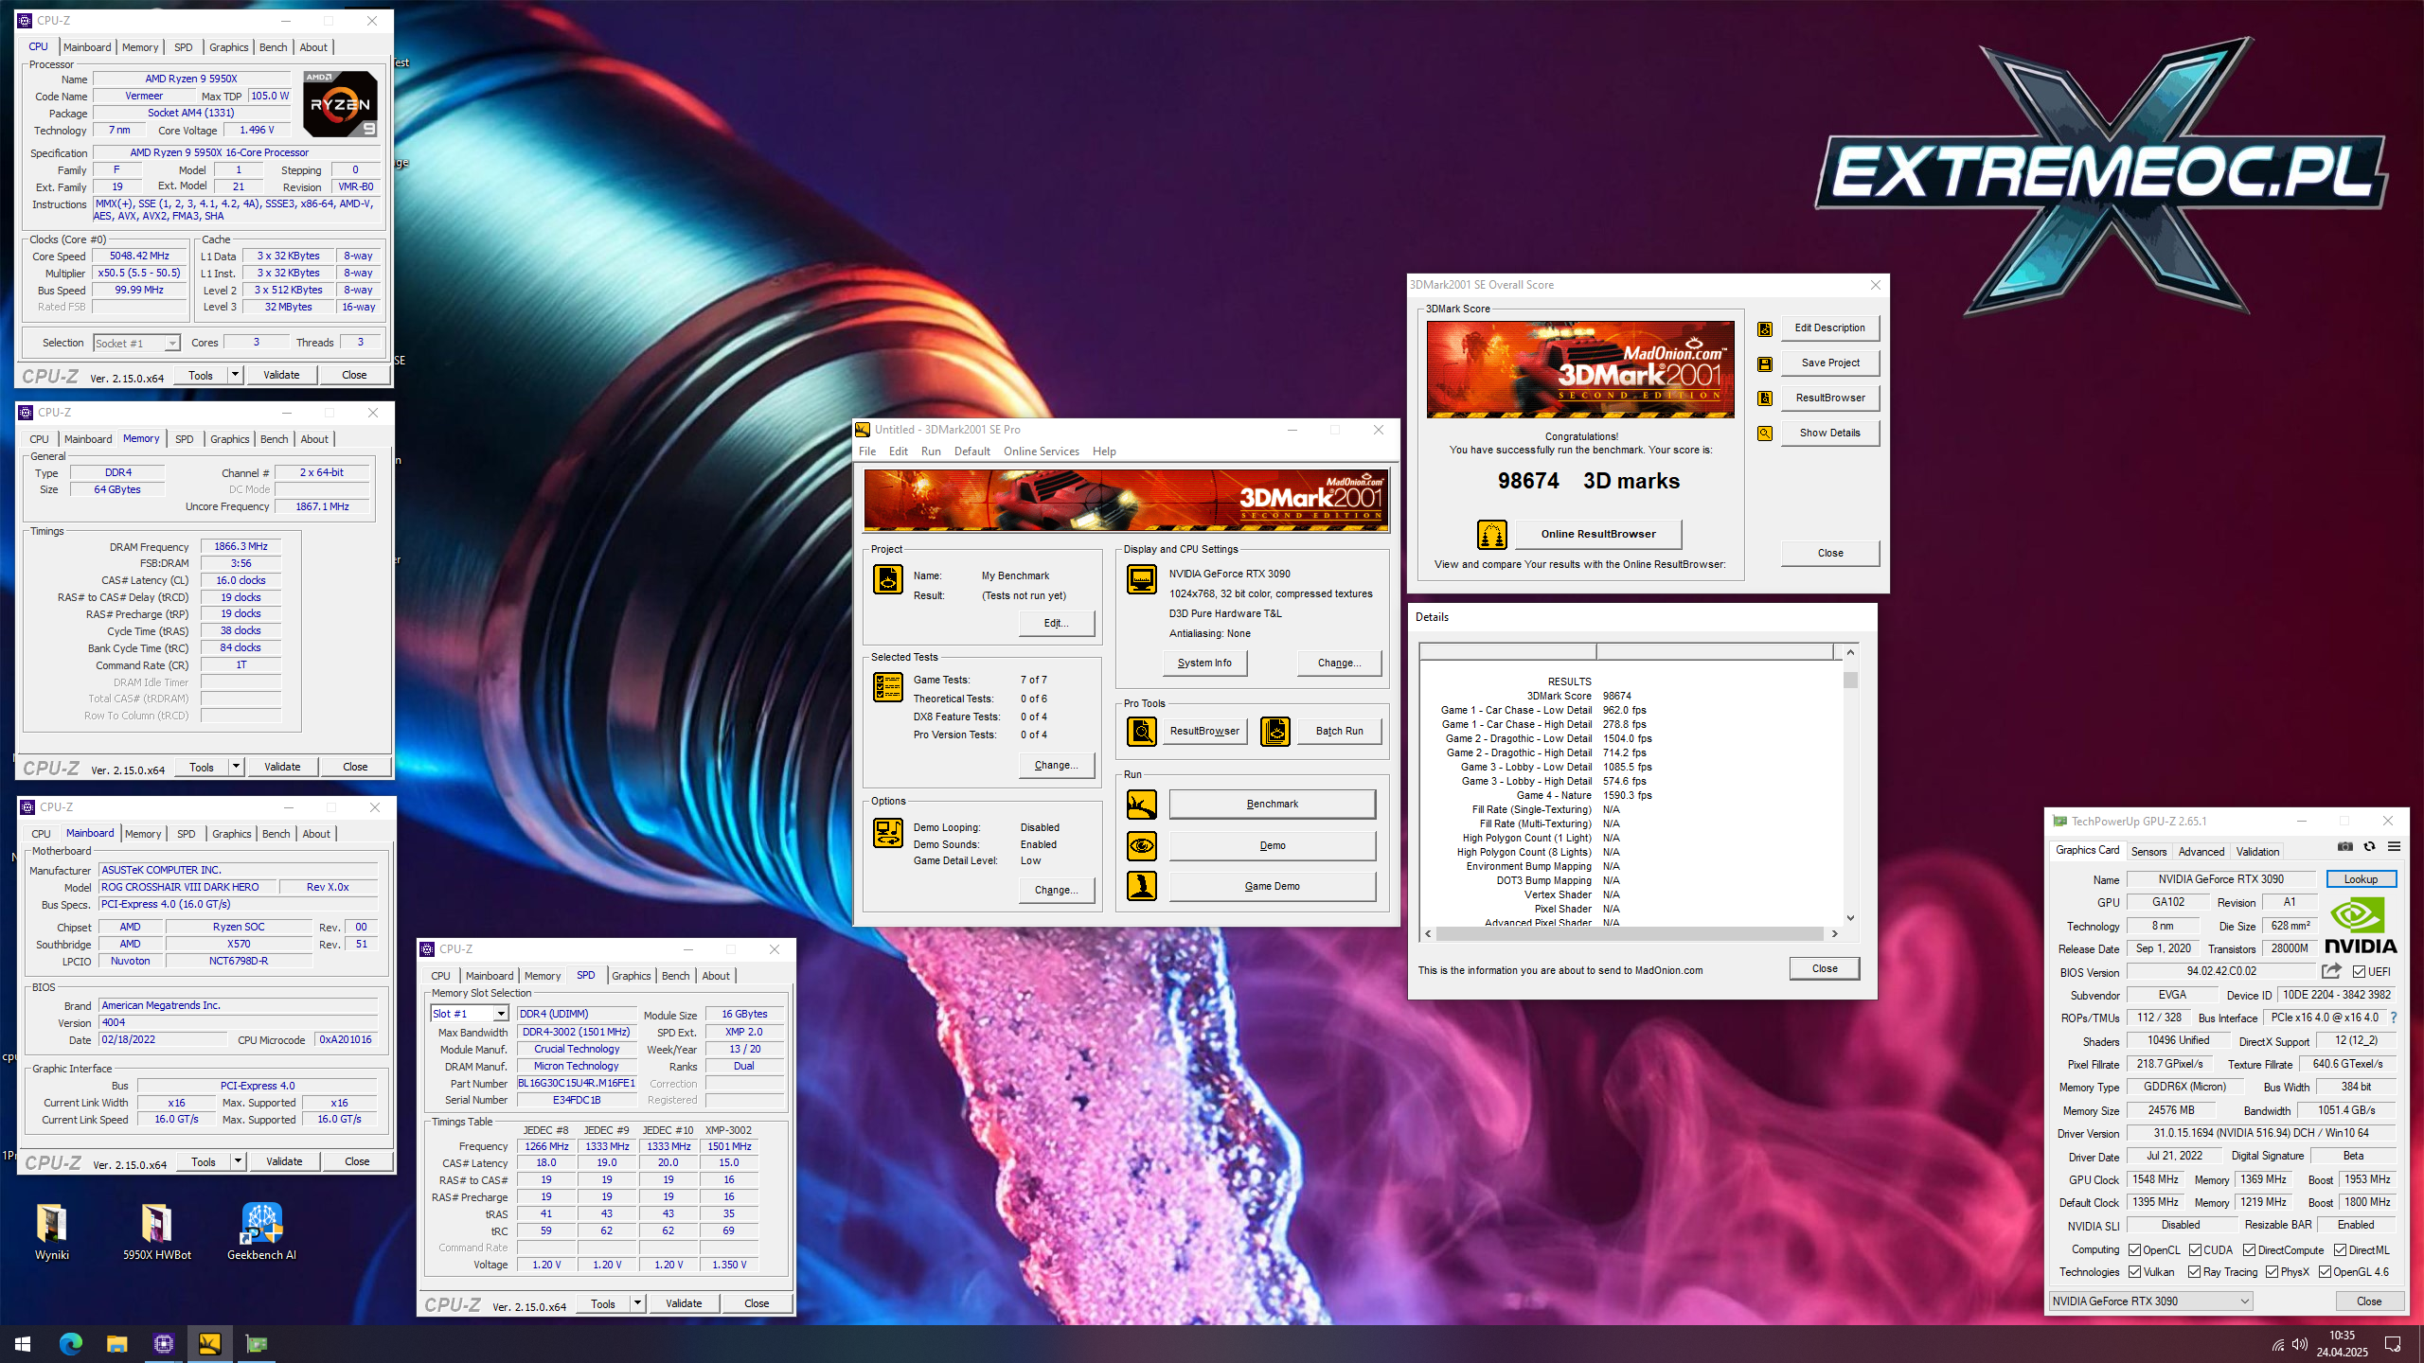Expand Tools dropdown arrow in CPU-Z CPU window
The image size is (2424, 1363).
tap(235, 375)
